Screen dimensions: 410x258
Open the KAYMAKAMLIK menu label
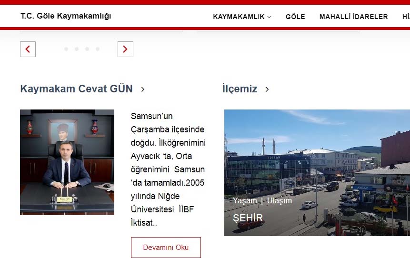239,17
